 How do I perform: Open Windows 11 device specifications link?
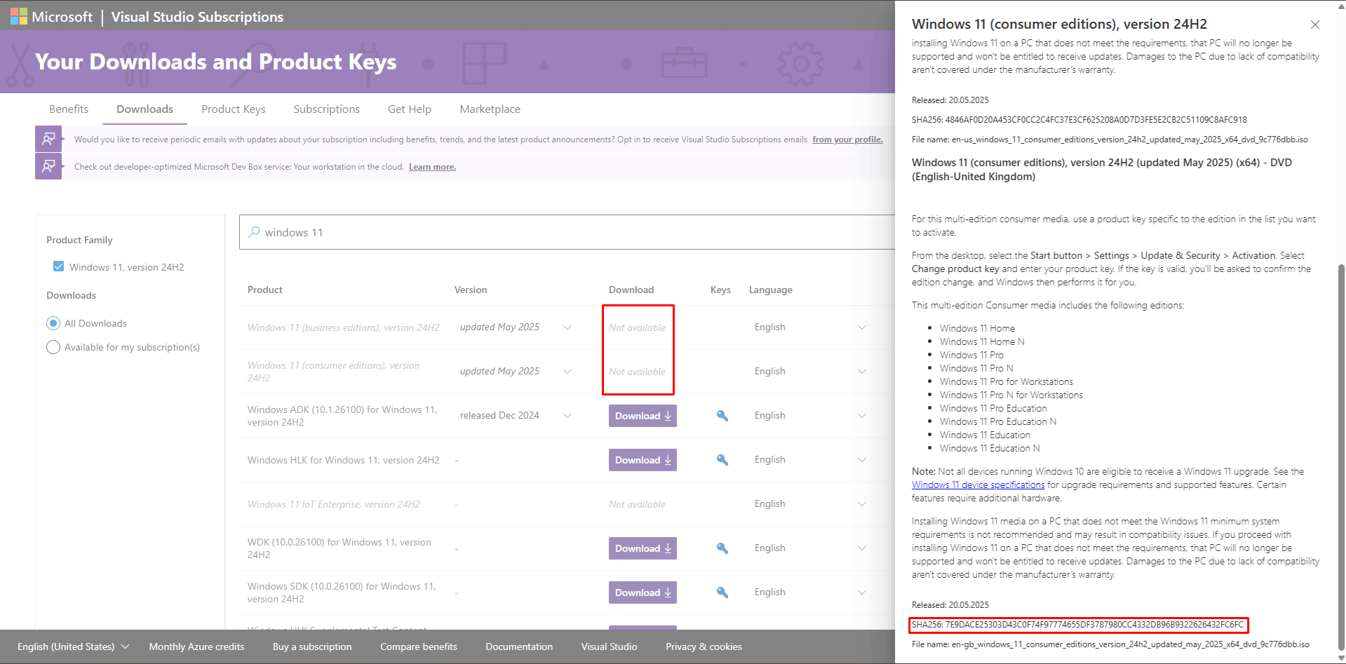978,485
